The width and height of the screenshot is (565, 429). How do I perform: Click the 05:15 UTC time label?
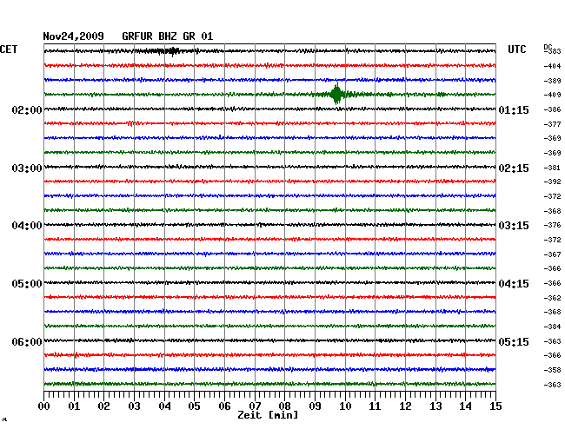coord(514,341)
